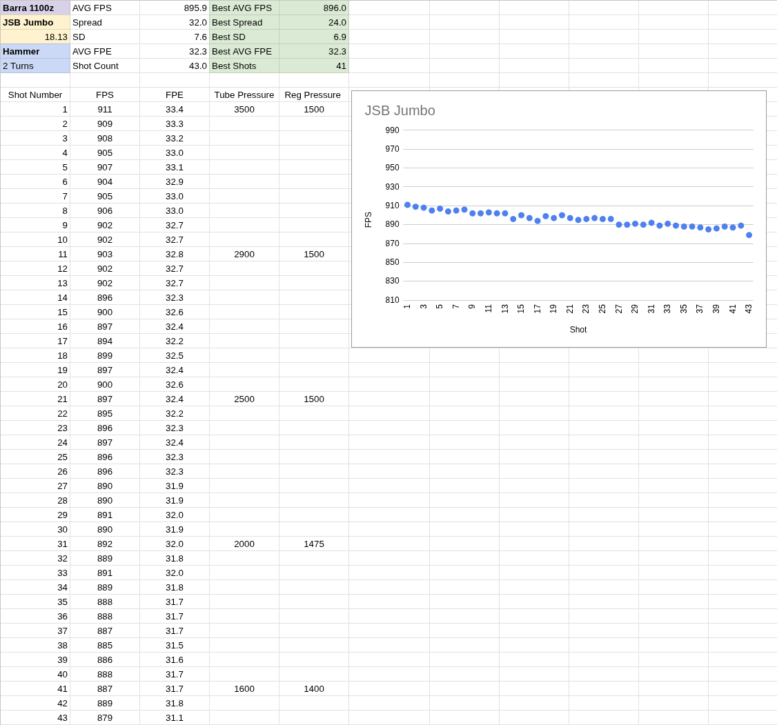
Task: Click FPS value 896 for shot 14
Action: pyautogui.click(x=105, y=297)
